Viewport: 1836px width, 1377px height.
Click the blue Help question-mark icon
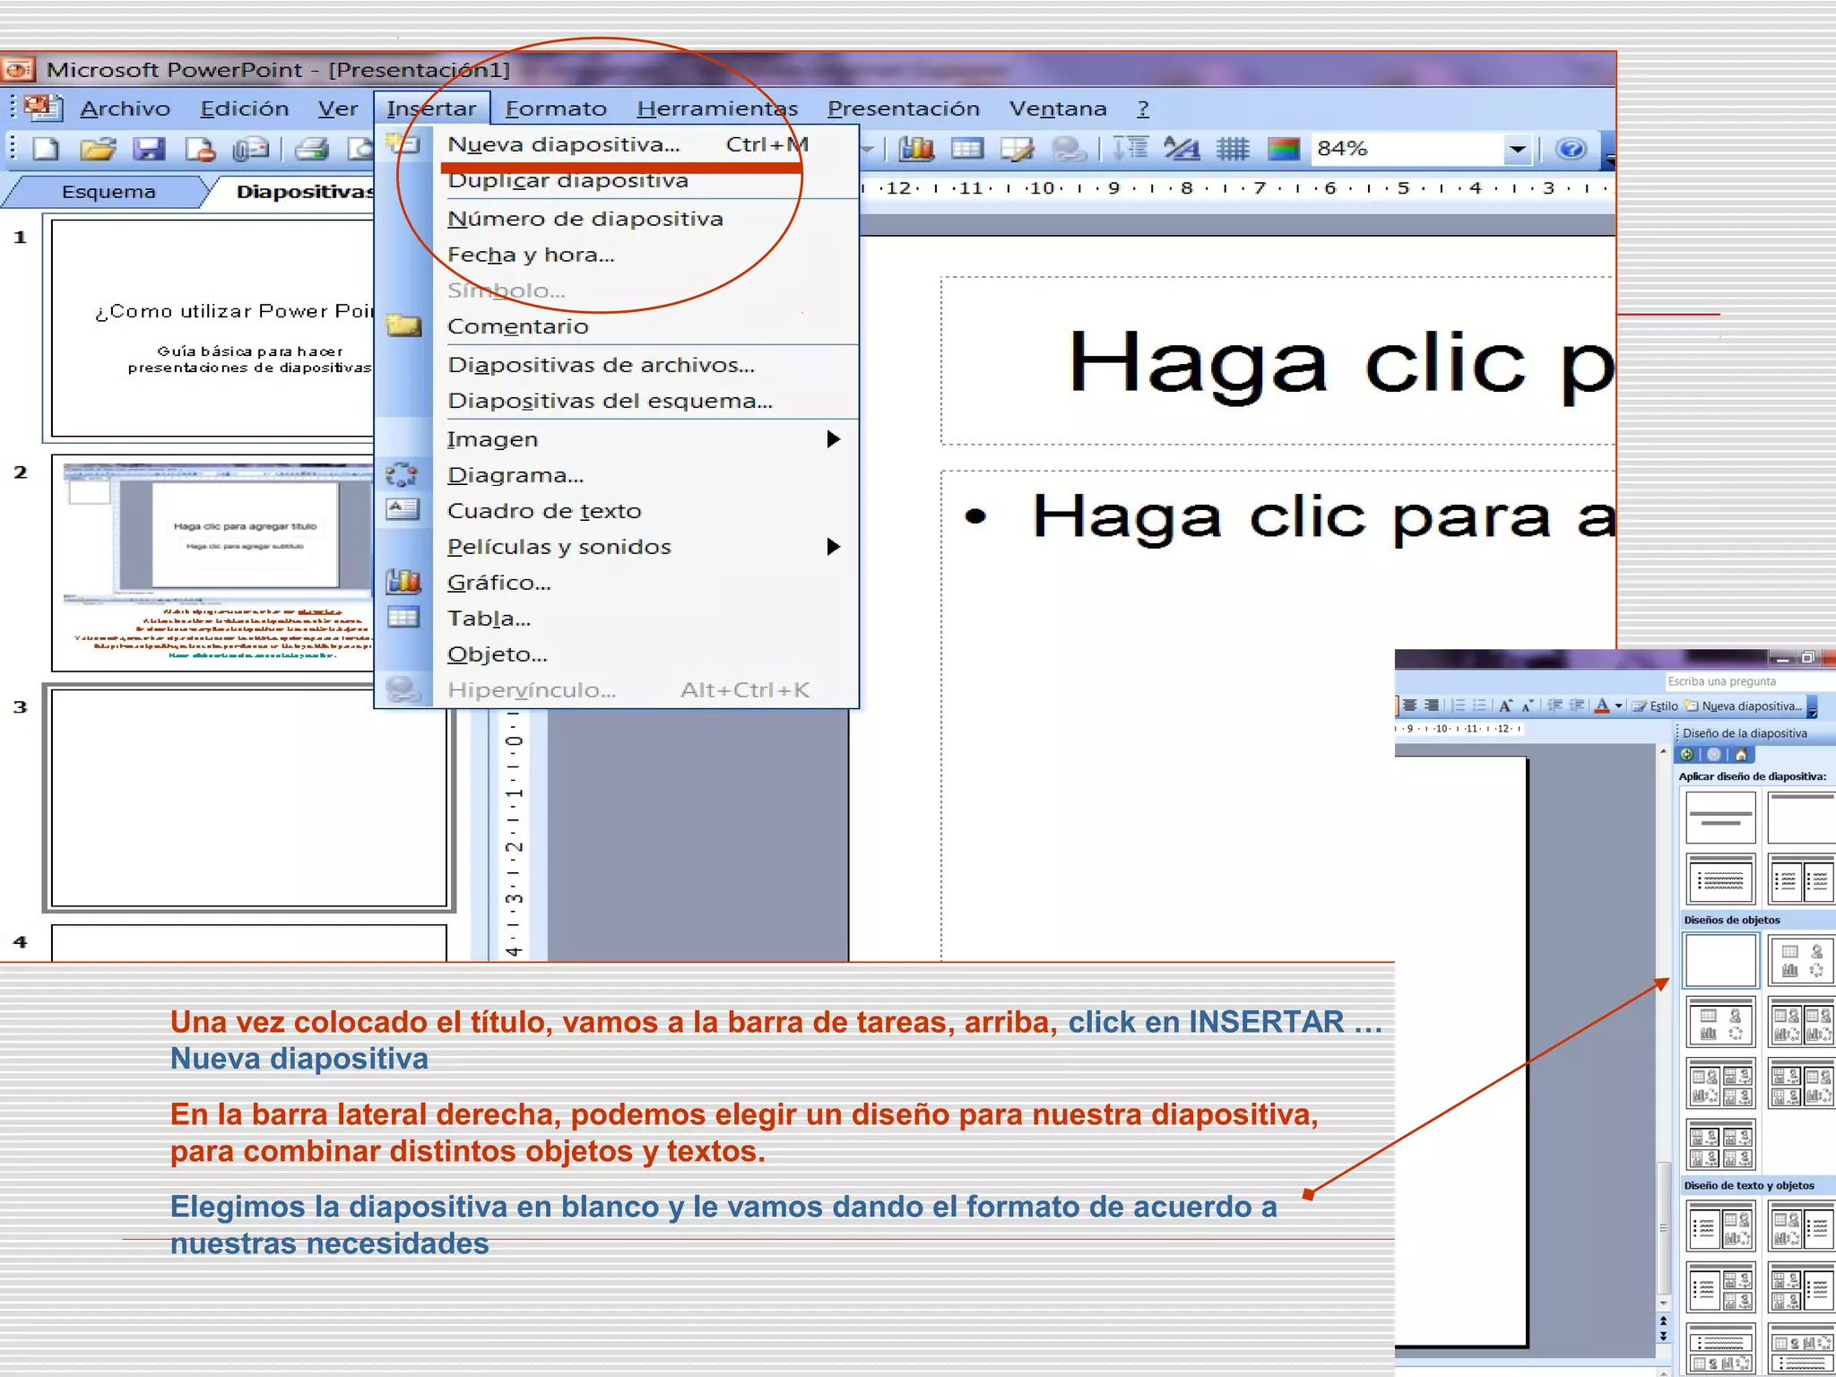1571,149
